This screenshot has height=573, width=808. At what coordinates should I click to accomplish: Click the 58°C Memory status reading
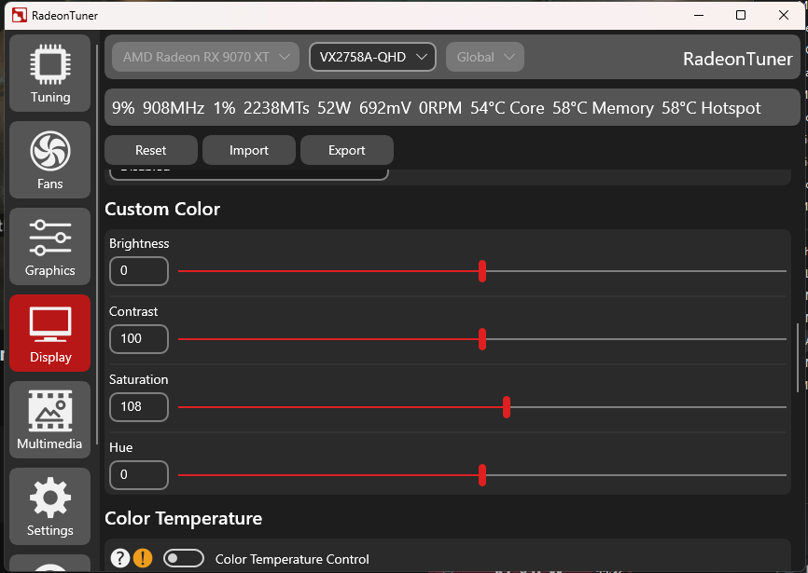[603, 108]
